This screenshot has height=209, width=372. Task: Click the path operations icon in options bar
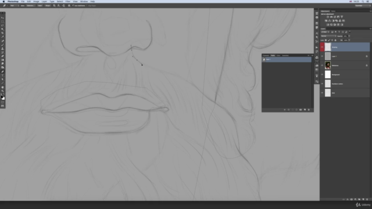click(54, 5)
